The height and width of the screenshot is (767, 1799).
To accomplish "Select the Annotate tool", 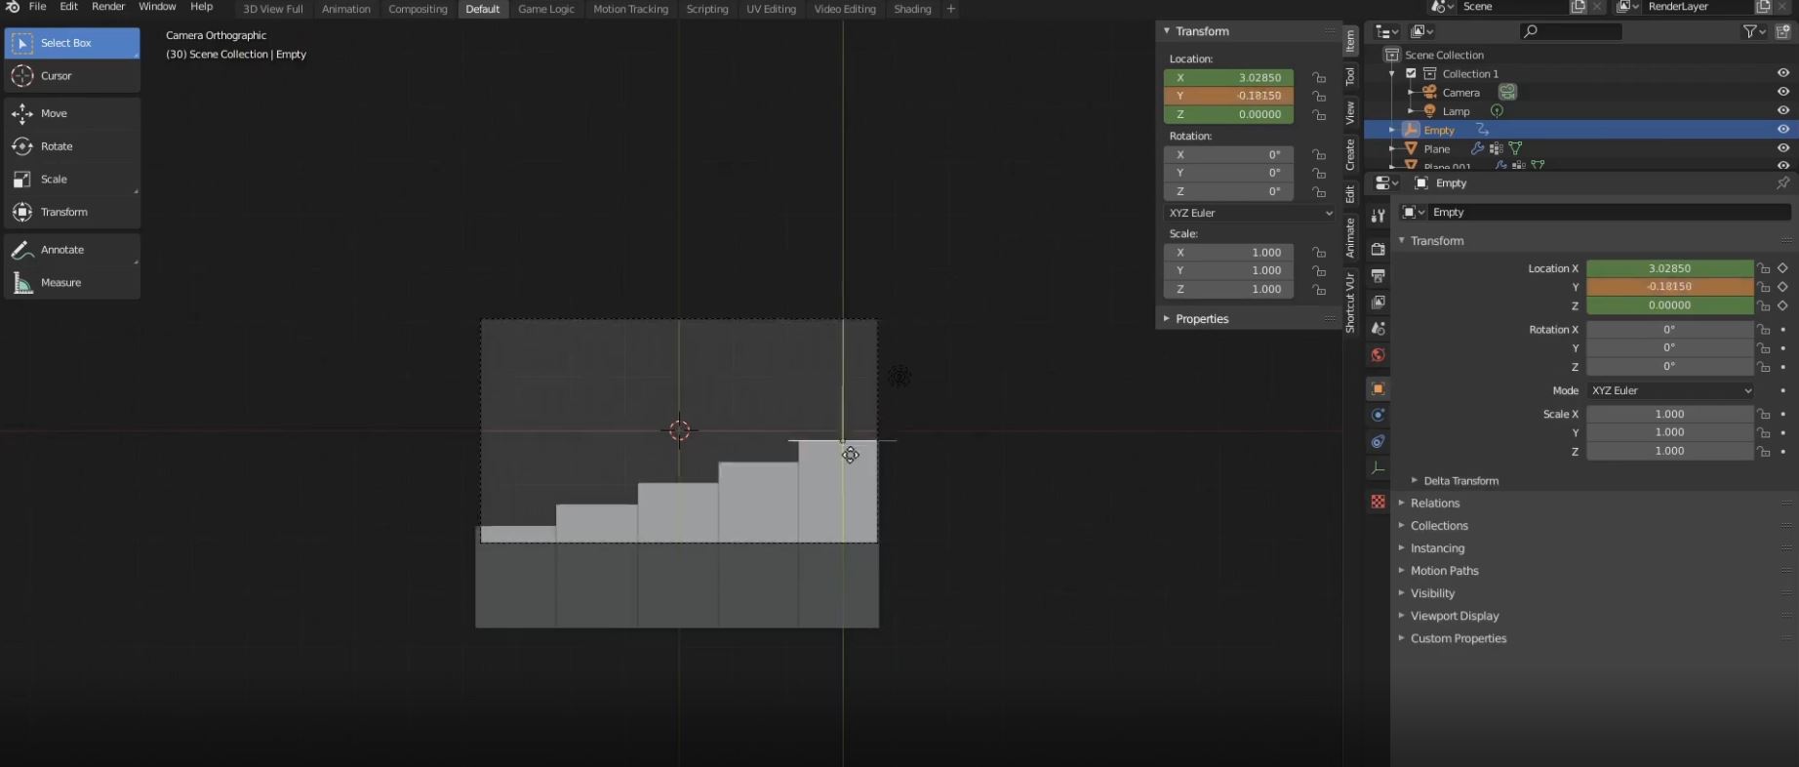I will pos(72,250).
